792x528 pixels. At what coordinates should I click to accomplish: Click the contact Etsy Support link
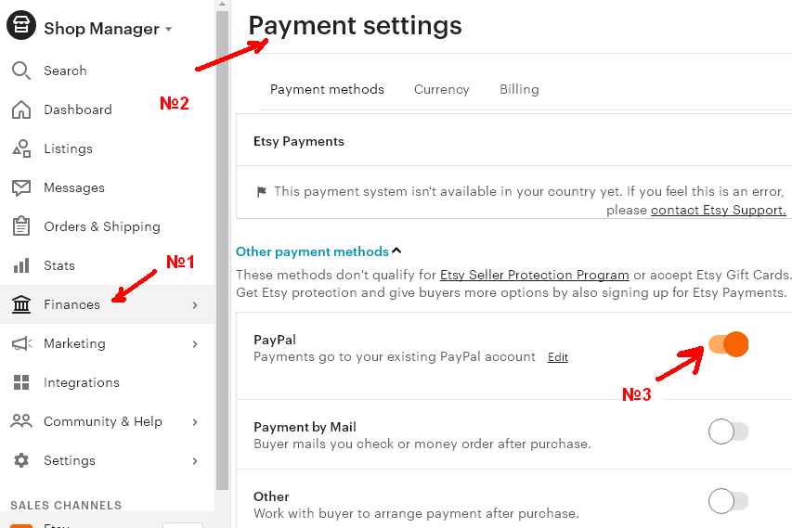(719, 210)
